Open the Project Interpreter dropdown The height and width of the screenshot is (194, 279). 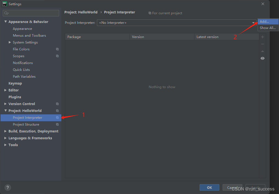pos(177,23)
